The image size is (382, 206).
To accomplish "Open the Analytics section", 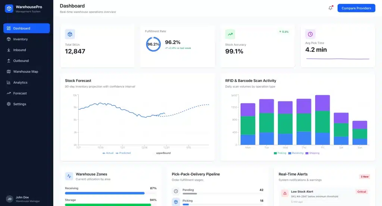I will tap(20, 82).
